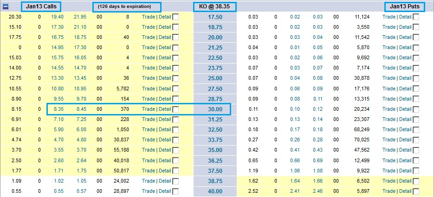Click call ask 1.05 at strike 38.75
Image resolution: width=434 pixels, height=197 pixels.
[81, 181]
